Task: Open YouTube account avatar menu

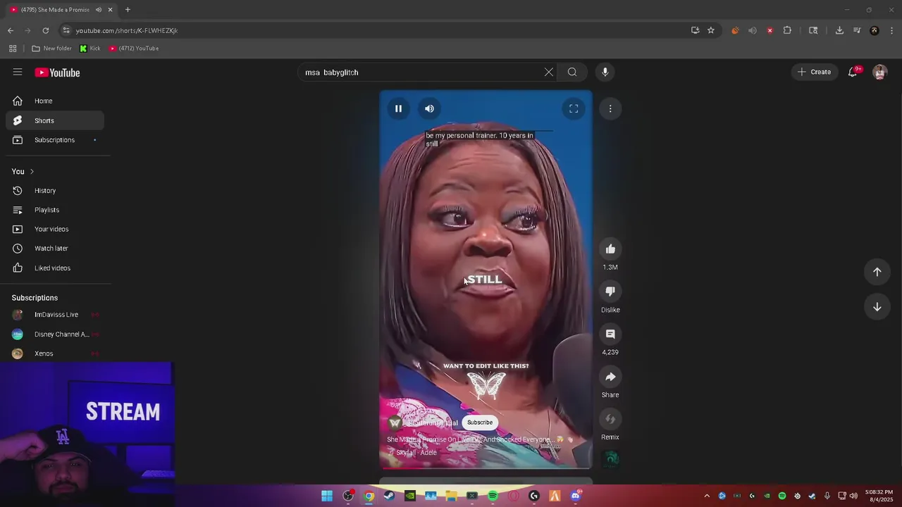Action: pos(879,72)
